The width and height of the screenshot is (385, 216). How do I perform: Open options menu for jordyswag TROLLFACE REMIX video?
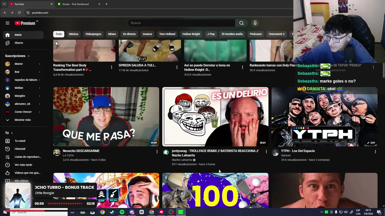266,152
